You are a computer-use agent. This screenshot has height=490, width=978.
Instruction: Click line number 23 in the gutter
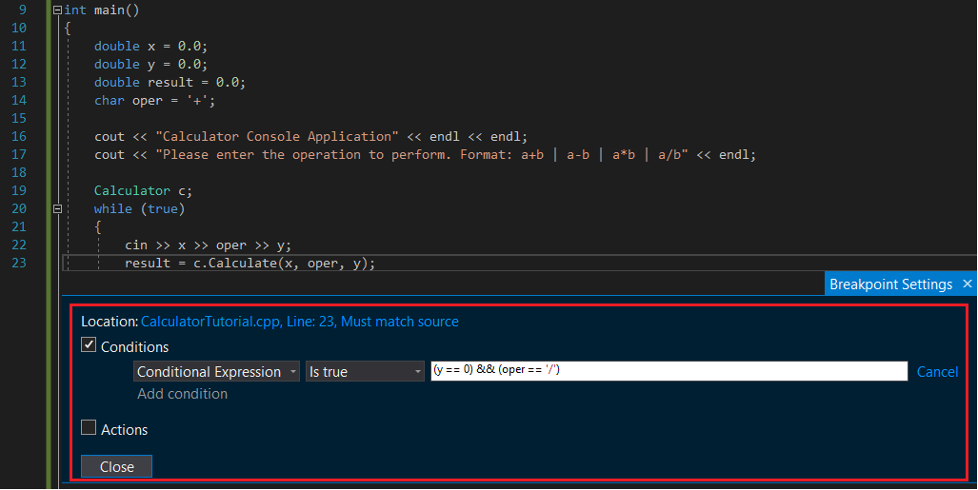[19, 263]
